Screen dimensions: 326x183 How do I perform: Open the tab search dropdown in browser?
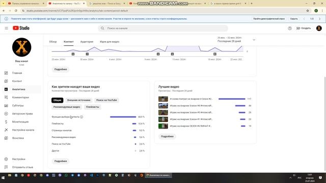3,4
